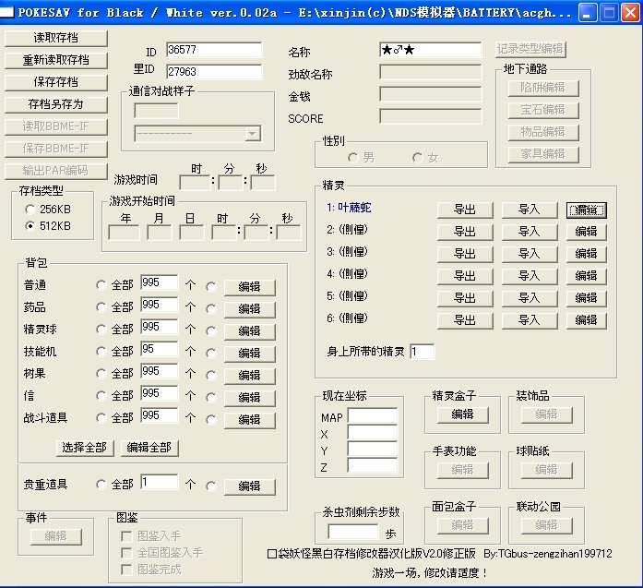This screenshot has height=588, width=643.
Task: Click 导入 for pokemon slot 3
Action: tap(530, 254)
